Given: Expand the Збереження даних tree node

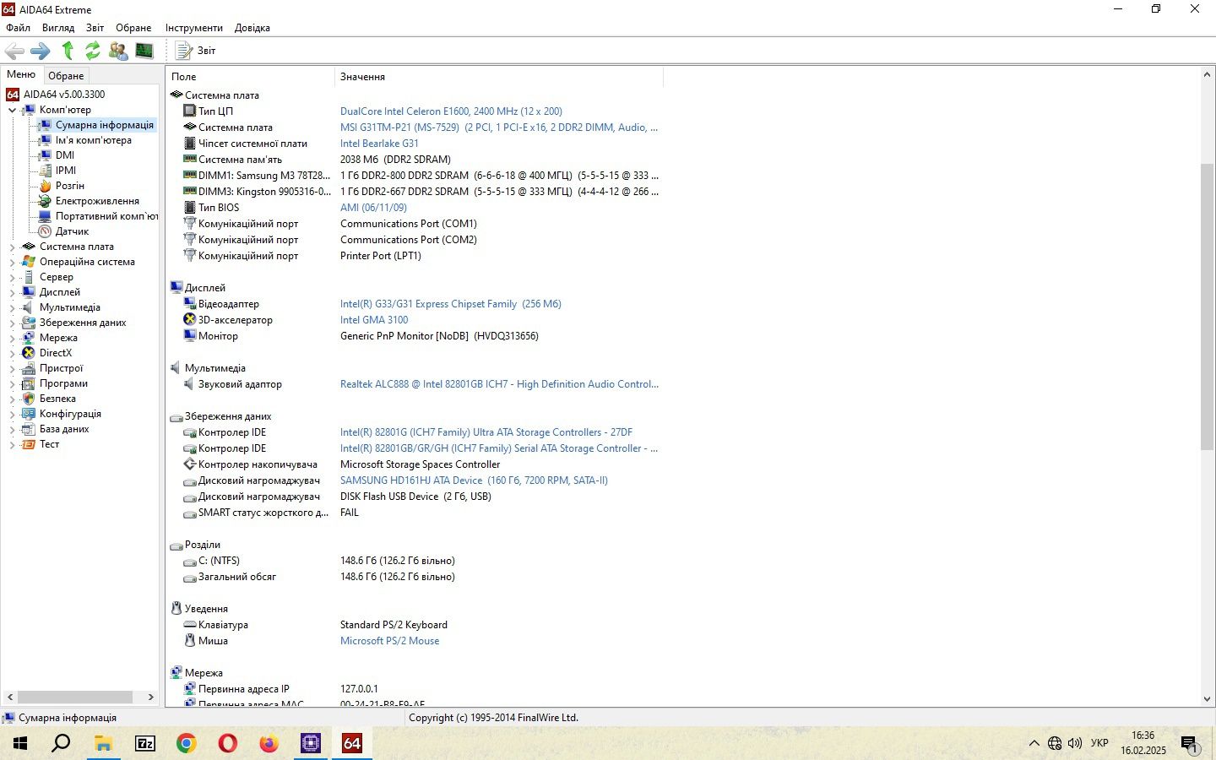Looking at the screenshot, I should coord(12,323).
